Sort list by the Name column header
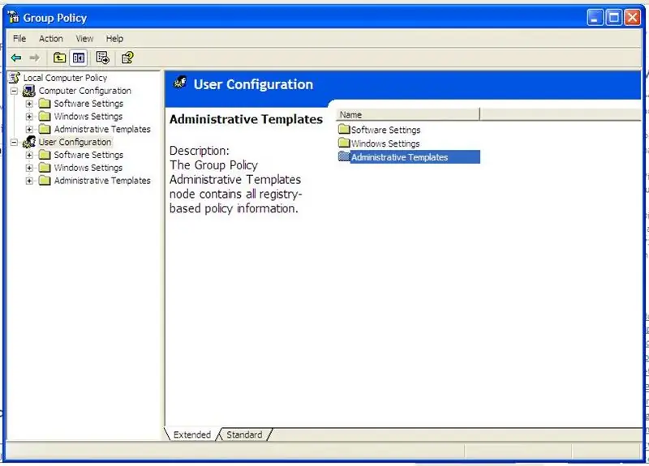The width and height of the screenshot is (649, 466). pyautogui.click(x=408, y=114)
